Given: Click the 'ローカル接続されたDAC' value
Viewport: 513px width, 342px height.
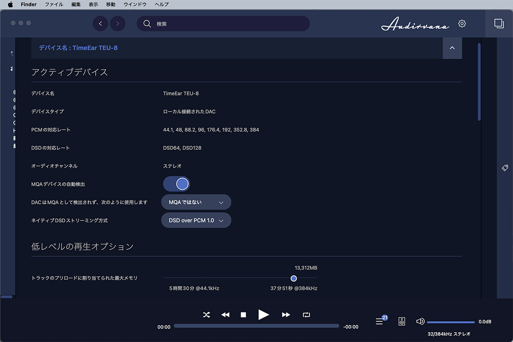Looking at the screenshot, I should 189,112.
